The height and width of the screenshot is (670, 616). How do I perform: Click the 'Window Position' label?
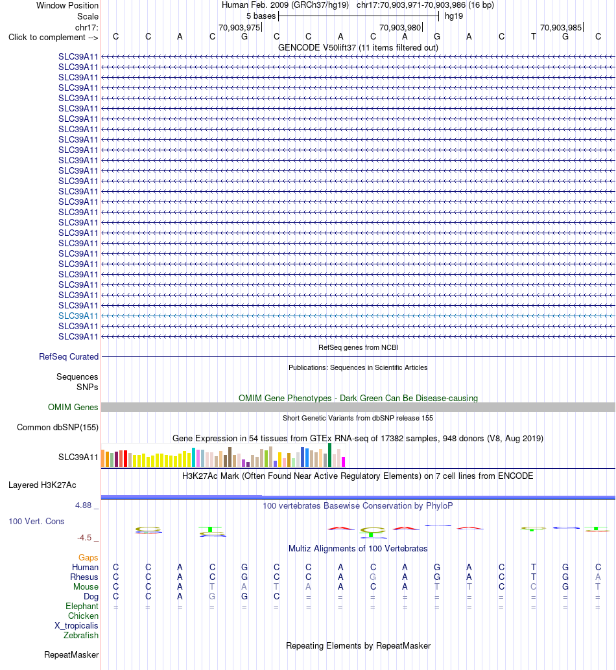(67, 6)
